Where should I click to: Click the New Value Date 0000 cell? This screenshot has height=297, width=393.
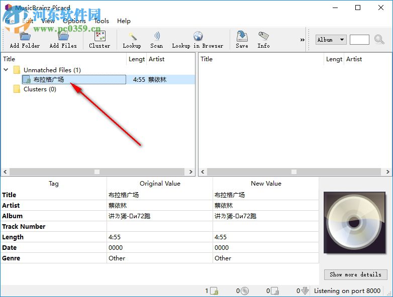pyautogui.click(x=266, y=247)
